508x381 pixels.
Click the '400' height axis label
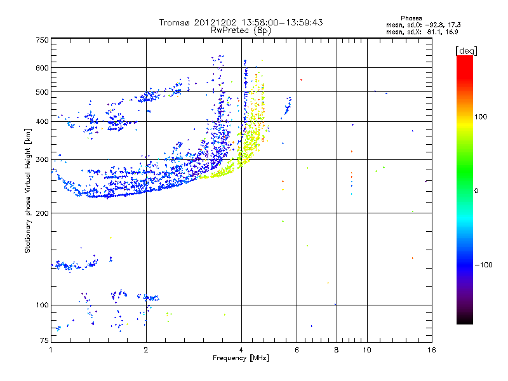(42, 121)
